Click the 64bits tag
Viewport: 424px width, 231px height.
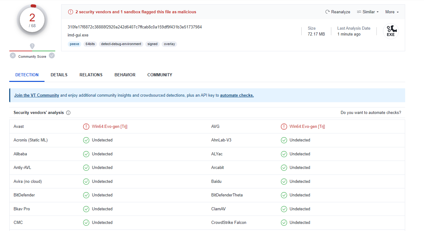coord(90,44)
